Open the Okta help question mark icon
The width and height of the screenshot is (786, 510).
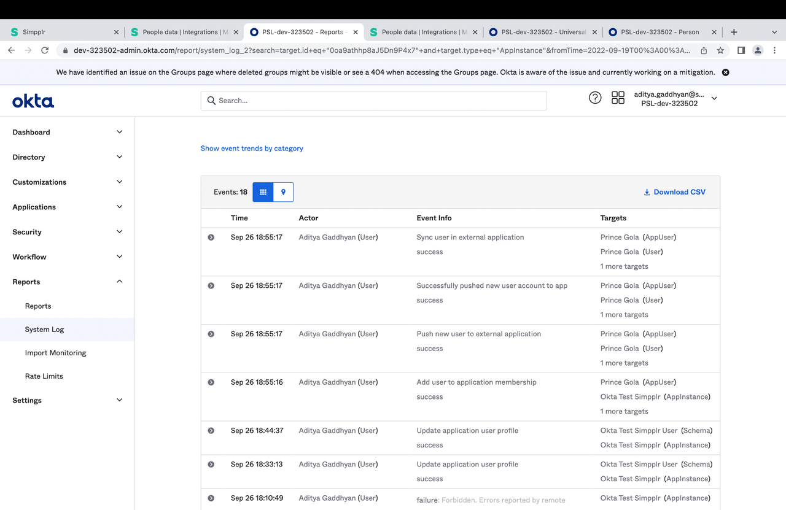pyautogui.click(x=595, y=98)
